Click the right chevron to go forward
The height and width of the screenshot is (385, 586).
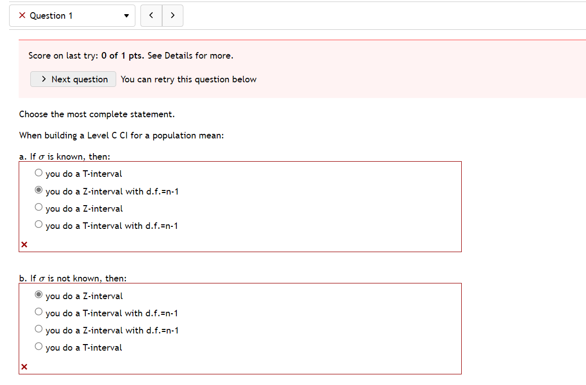(172, 16)
